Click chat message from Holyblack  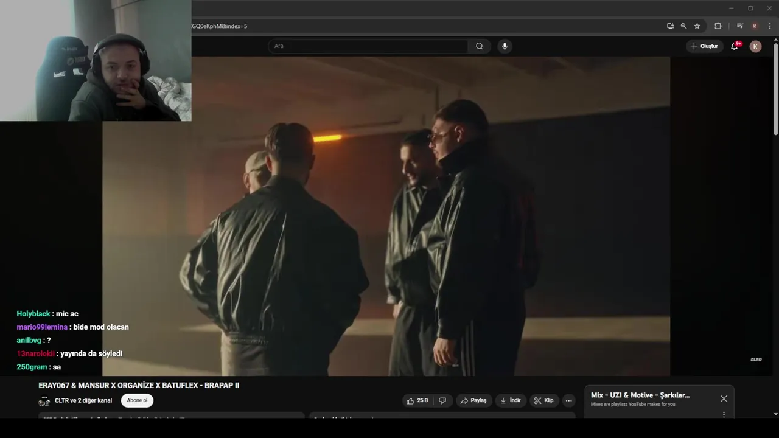[x=47, y=314]
